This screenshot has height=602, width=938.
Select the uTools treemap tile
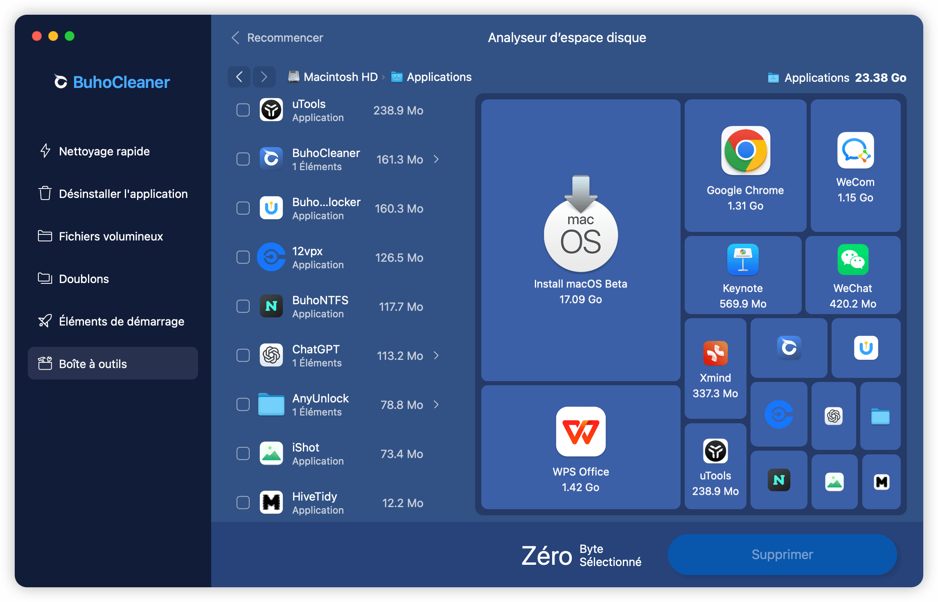point(715,466)
